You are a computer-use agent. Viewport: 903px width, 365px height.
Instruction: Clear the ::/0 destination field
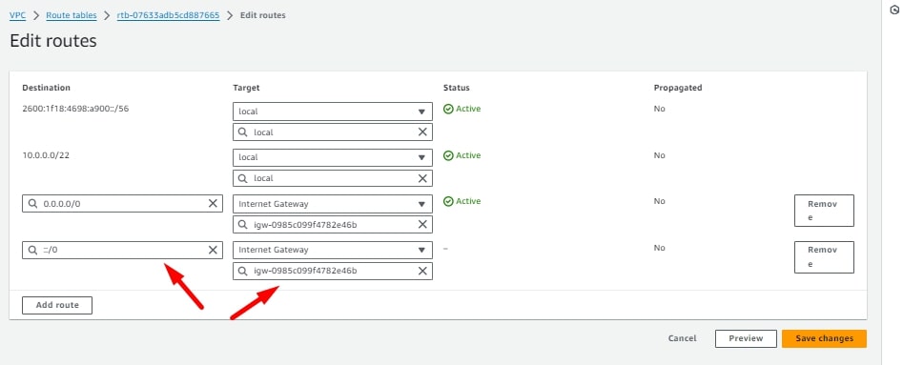(x=213, y=250)
